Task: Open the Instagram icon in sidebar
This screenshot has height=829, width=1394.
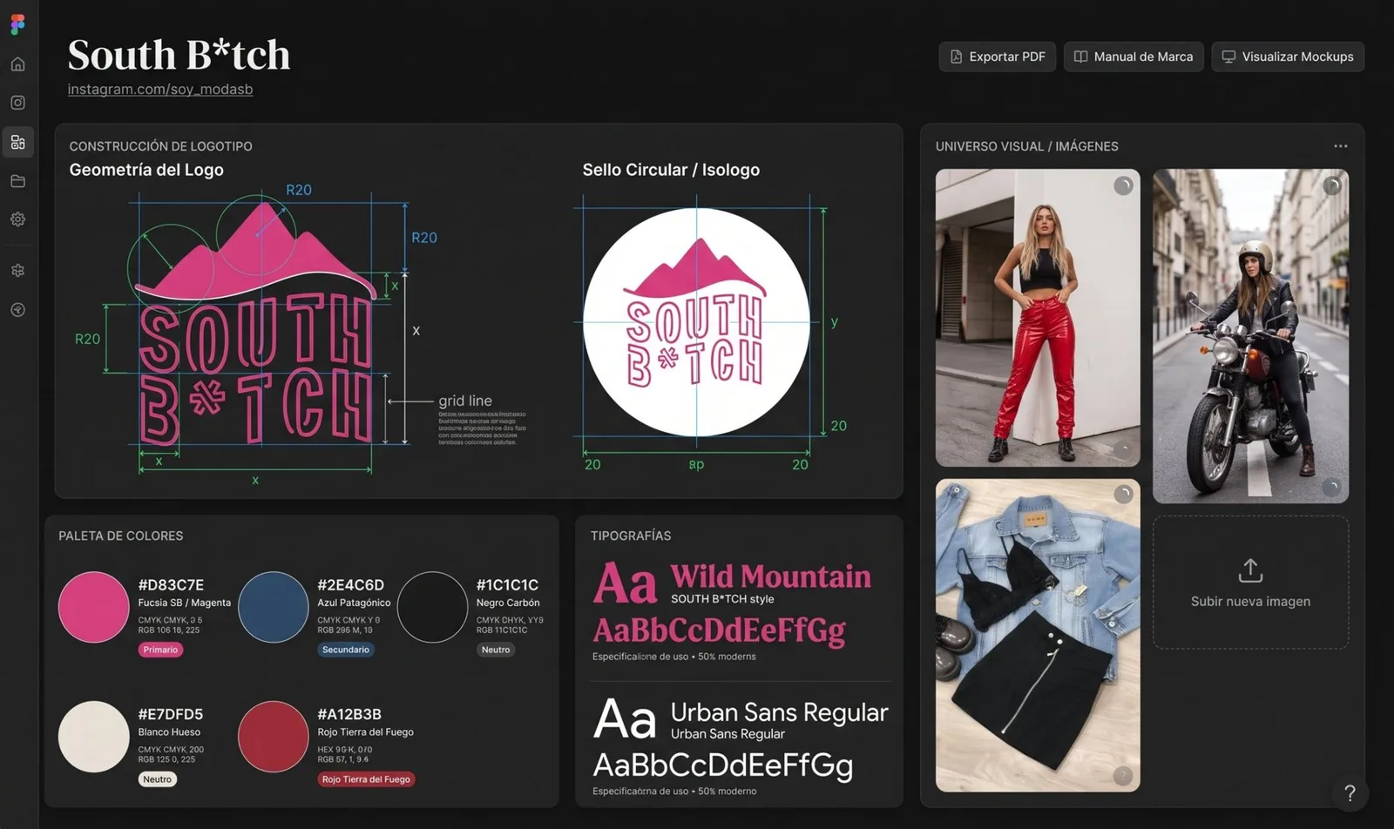Action: pos(17,103)
